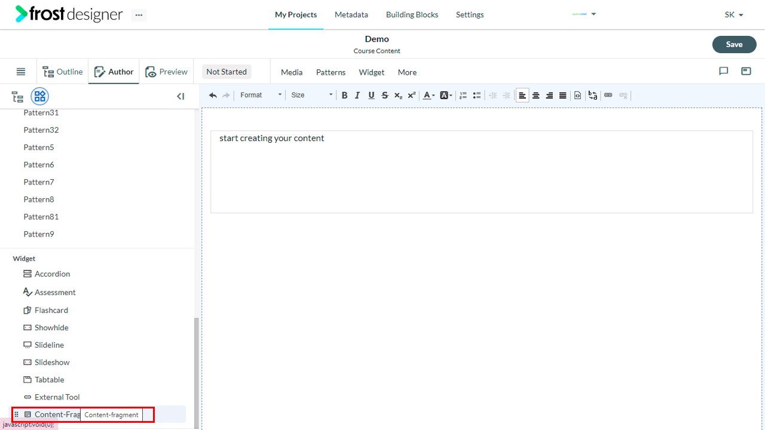
Task: Expand the SK user account menu
Action: pyautogui.click(x=734, y=14)
